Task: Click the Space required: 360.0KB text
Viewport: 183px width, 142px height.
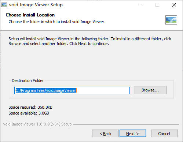Action: pyautogui.click(x=30, y=107)
